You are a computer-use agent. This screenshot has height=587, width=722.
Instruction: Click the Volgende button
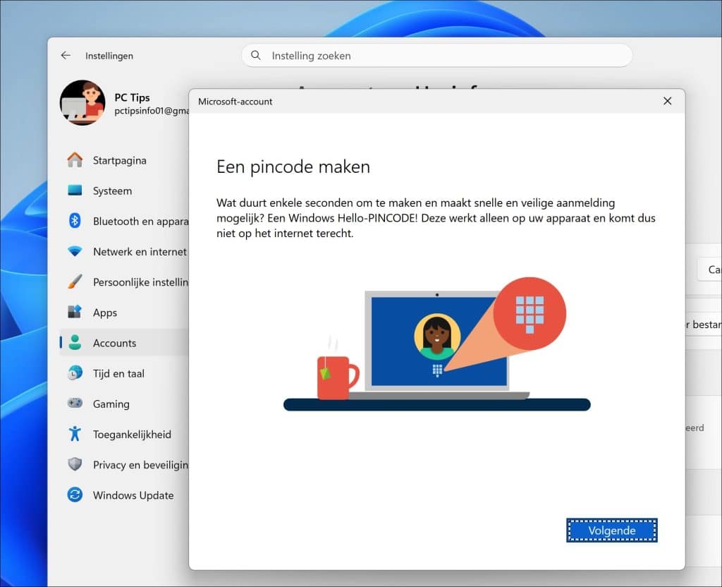tap(611, 531)
